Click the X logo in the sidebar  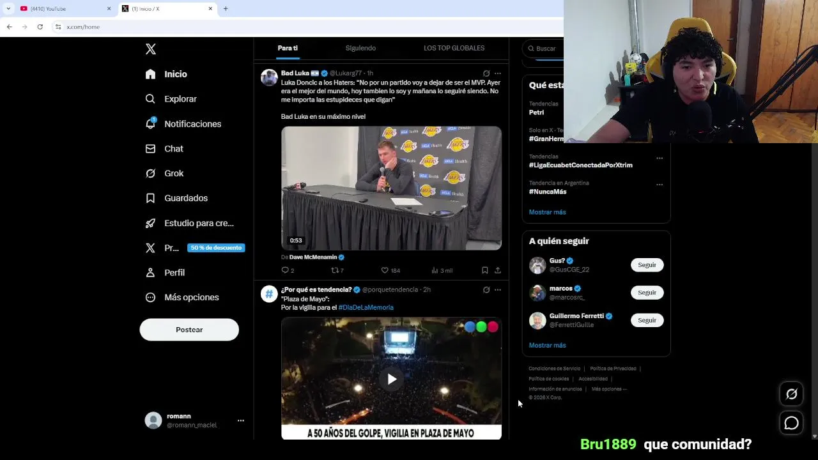(151, 49)
